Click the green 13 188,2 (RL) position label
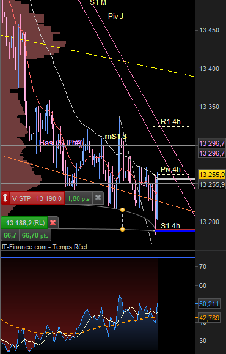The image size is (226, 354). [x=24, y=223]
